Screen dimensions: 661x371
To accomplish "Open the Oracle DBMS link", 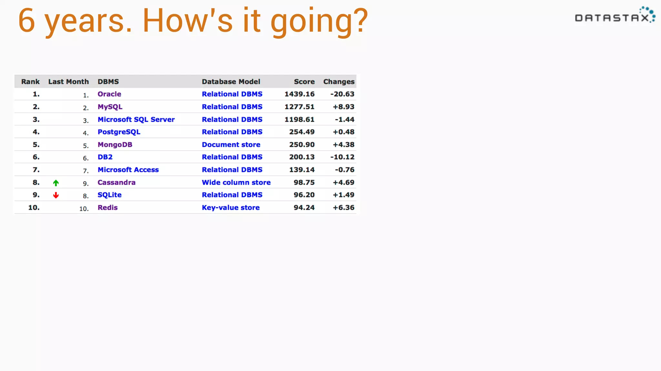I will pos(109,94).
